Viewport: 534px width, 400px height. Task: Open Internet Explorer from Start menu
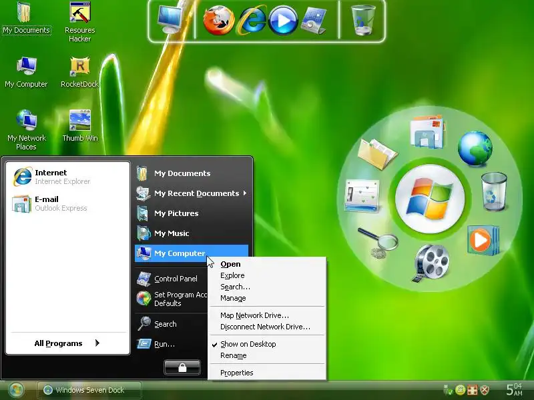pyautogui.click(x=68, y=177)
